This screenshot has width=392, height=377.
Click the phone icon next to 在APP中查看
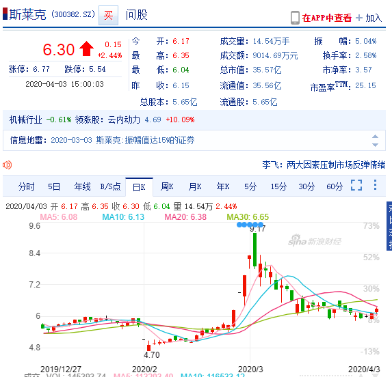click(x=295, y=18)
